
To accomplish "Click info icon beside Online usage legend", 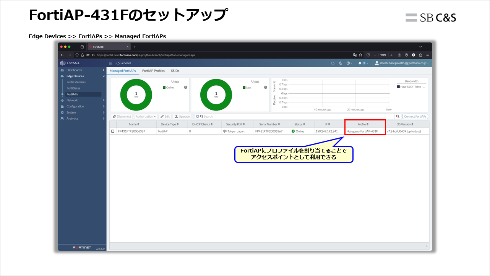I will point(185,88).
